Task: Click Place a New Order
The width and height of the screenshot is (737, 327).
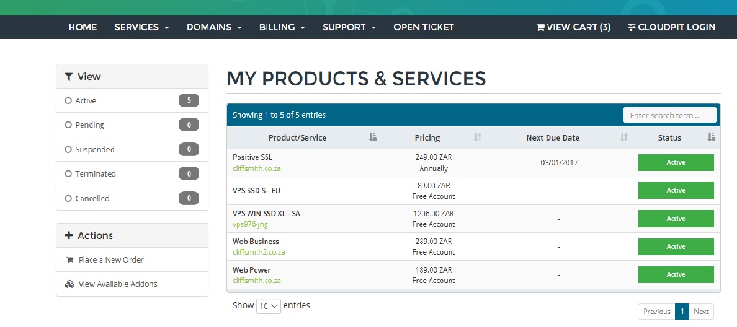Action: (111, 260)
